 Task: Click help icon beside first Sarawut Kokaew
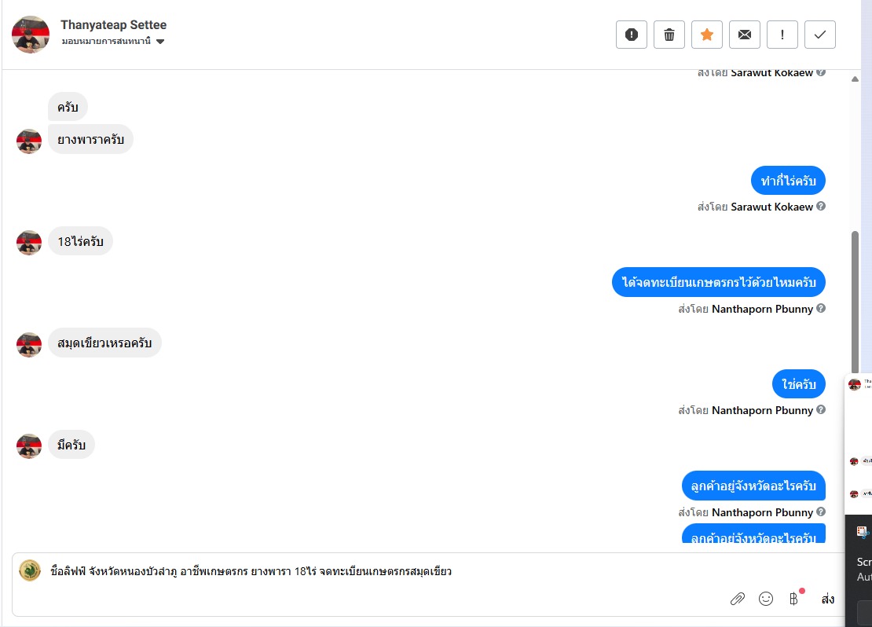tap(821, 72)
